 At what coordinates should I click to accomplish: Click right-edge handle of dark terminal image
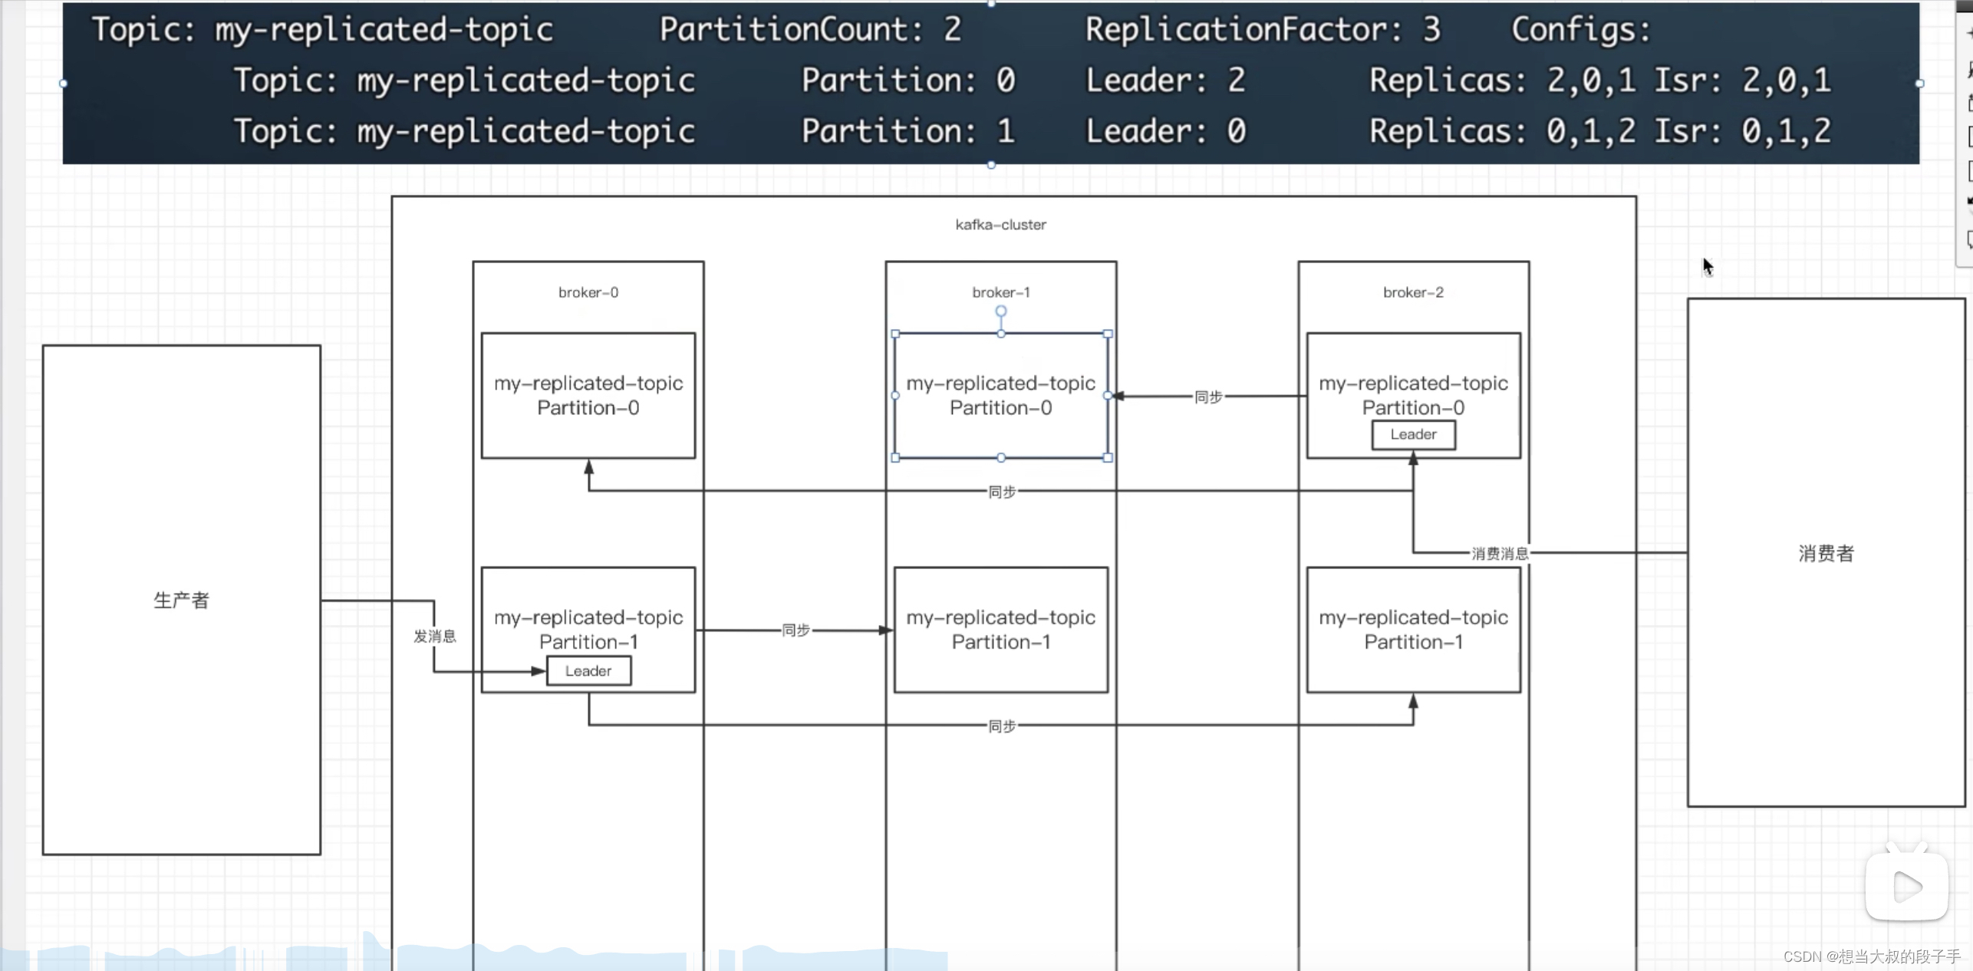(x=1919, y=83)
